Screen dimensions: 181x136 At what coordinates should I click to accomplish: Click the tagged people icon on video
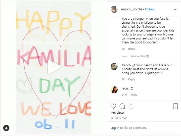pyautogui.click(x=6, y=128)
